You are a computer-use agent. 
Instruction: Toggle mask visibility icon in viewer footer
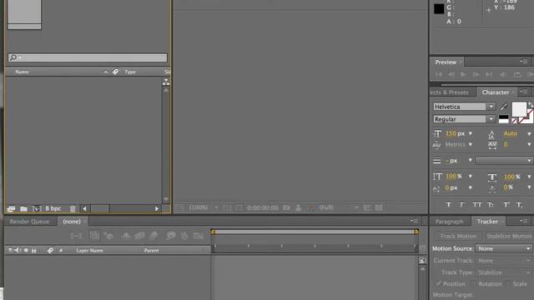coord(239,207)
